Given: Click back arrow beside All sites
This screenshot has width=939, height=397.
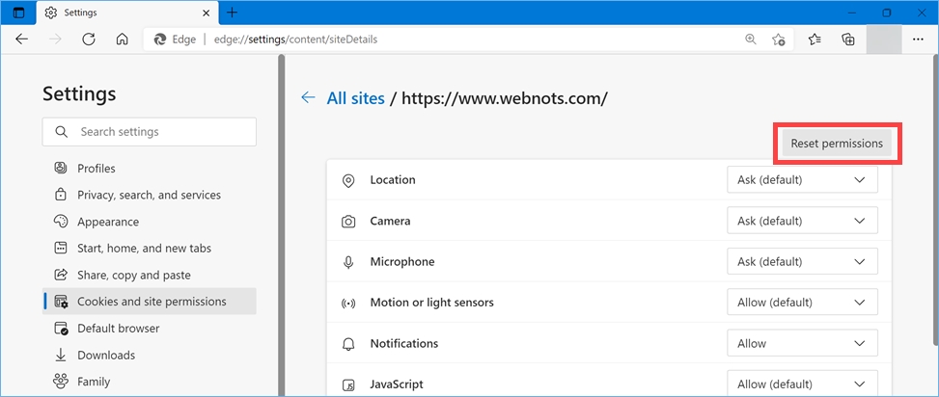Looking at the screenshot, I should pyautogui.click(x=308, y=98).
